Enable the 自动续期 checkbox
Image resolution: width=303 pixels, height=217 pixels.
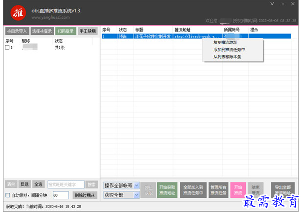tap(7, 195)
